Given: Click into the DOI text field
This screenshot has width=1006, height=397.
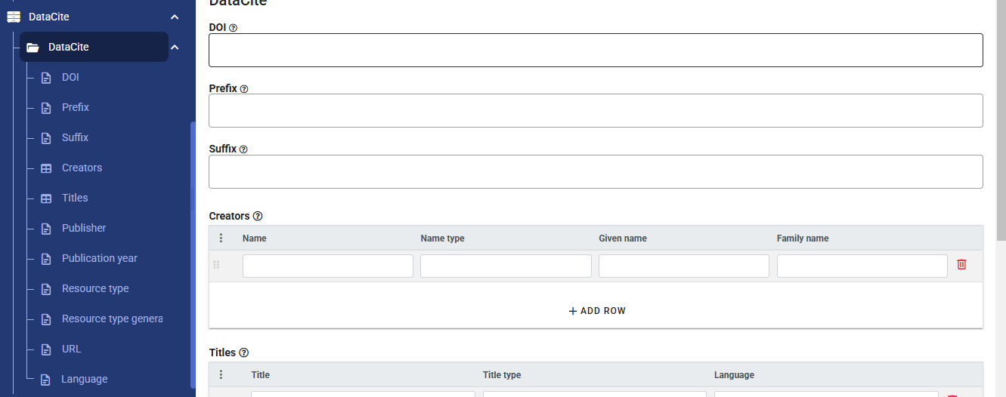Looking at the screenshot, I should click(596, 51).
